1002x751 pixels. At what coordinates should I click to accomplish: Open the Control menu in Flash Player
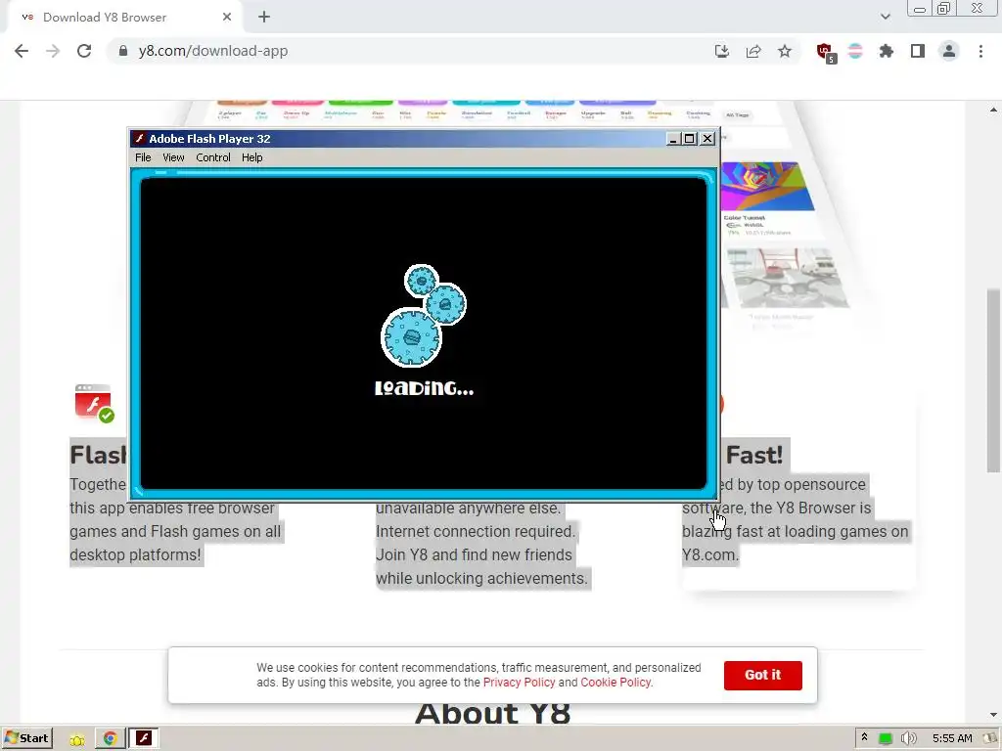pyautogui.click(x=212, y=157)
